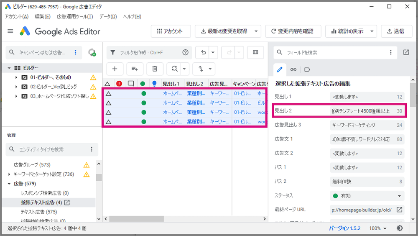This screenshot has width=418, height=236.
Task: Open the 100% zoom dropdown
Action: click(x=378, y=228)
